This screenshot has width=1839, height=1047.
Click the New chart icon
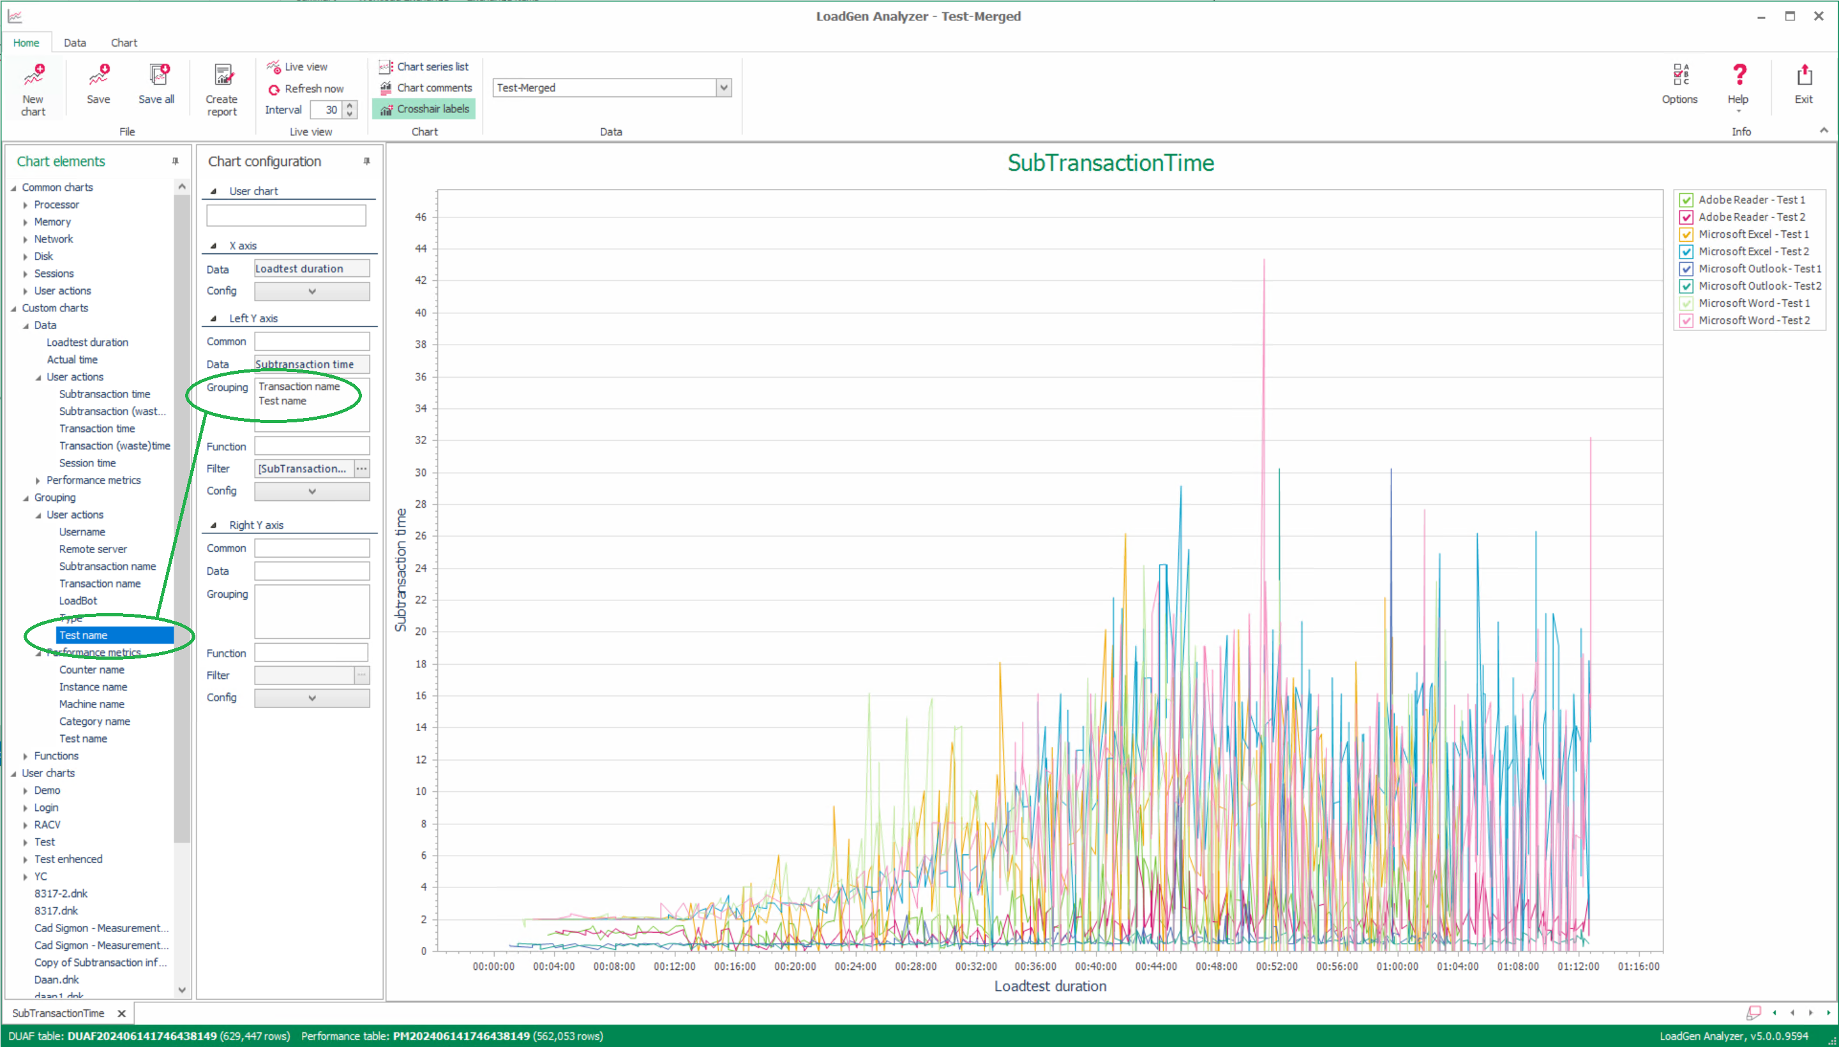33,75
